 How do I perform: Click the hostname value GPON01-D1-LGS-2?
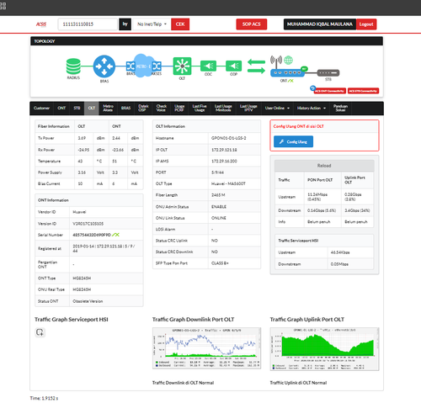click(x=229, y=138)
